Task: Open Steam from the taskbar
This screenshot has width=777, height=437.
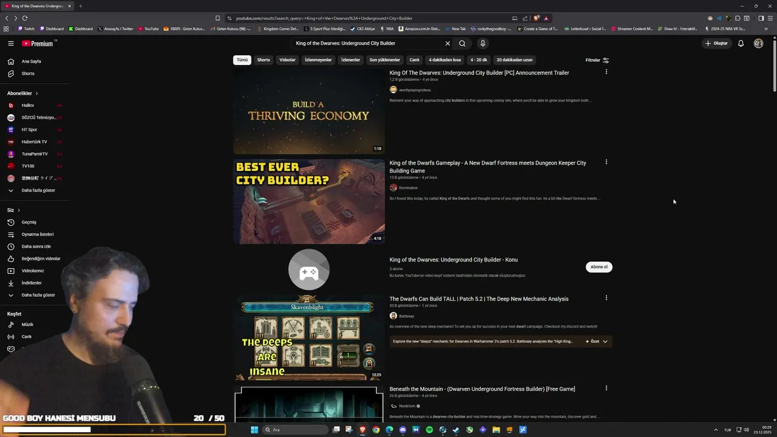Action: [x=456, y=430]
